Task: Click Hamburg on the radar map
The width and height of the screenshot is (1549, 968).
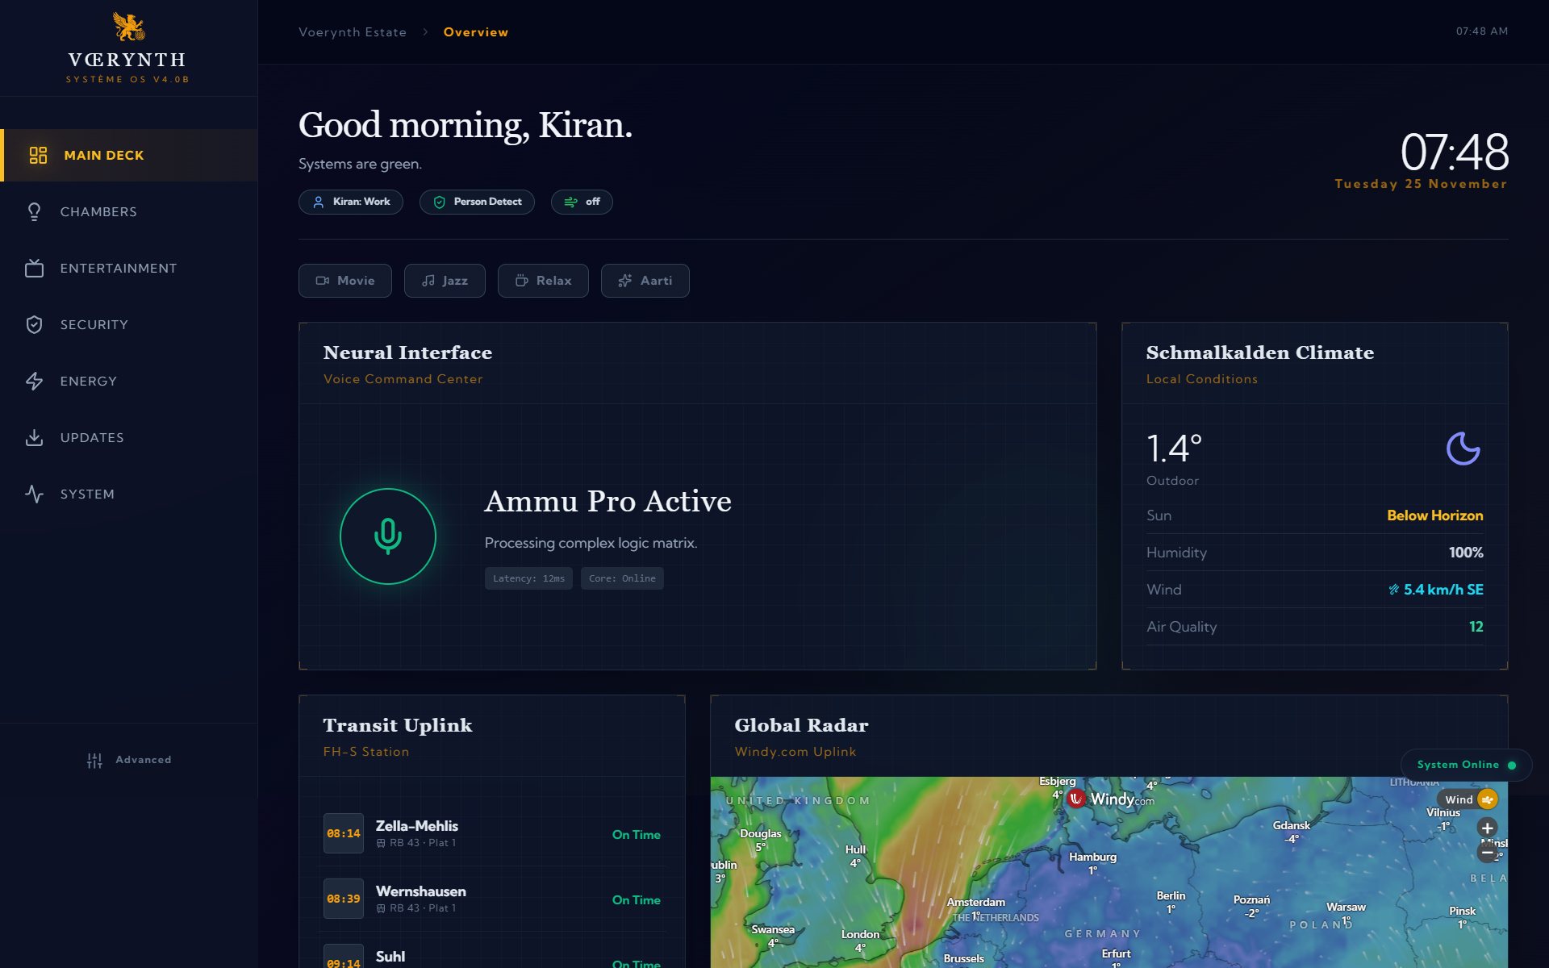Action: tap(1092, 857)
